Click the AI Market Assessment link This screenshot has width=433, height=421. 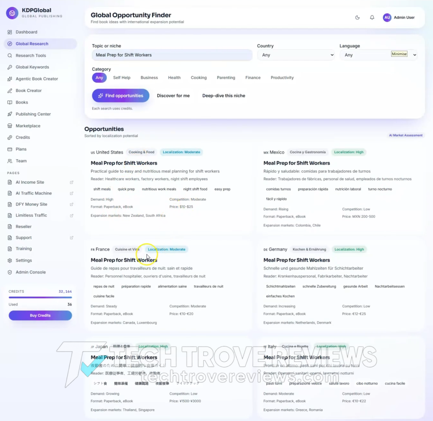406,135
